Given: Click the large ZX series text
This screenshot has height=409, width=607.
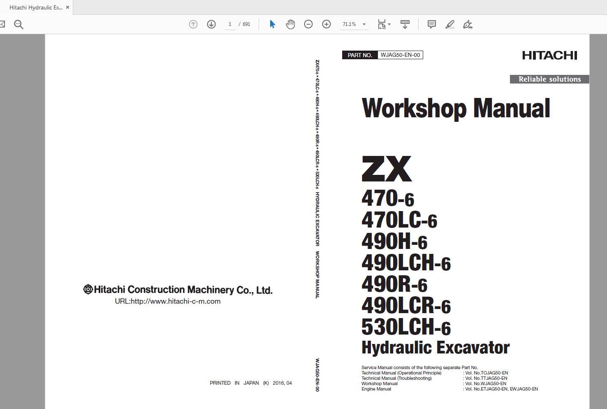Looking at the screenshot, I should point(387,169).
